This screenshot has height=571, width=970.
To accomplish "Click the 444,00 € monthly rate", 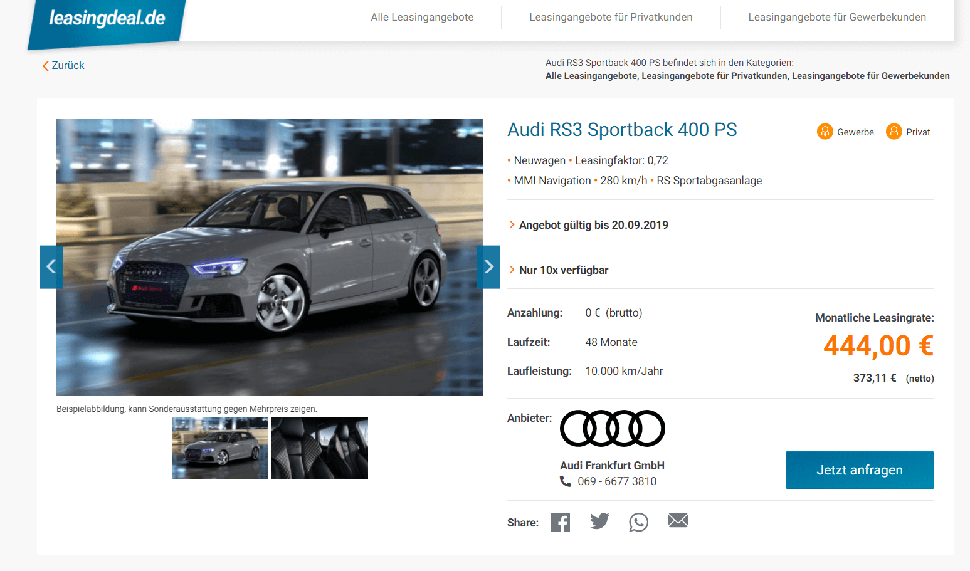I will pos(878,346).
